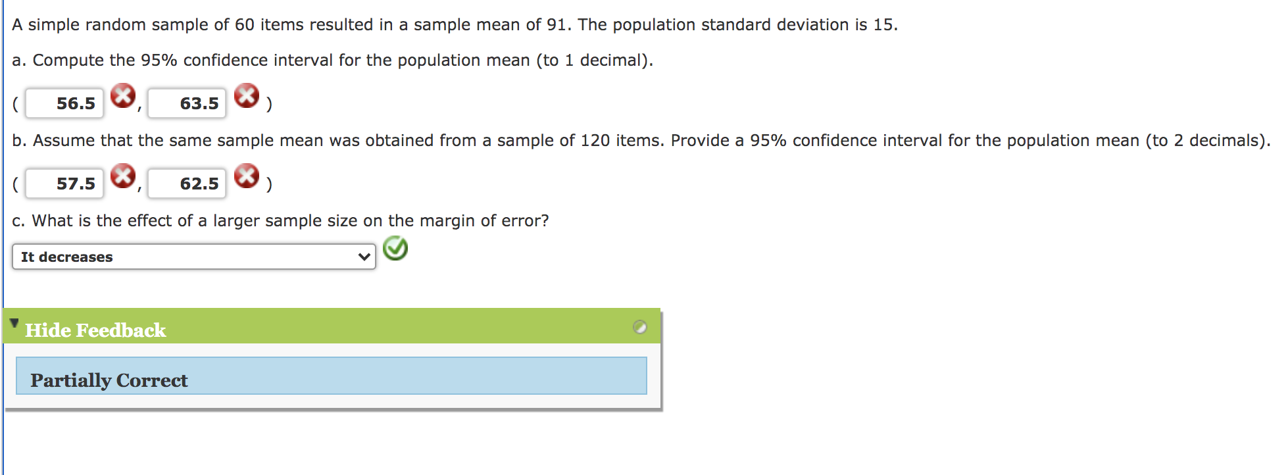The height and width of the screenshot is (475, 1288).
Task: Select a different option from It decreases dropdown
Action: (194, 257)
